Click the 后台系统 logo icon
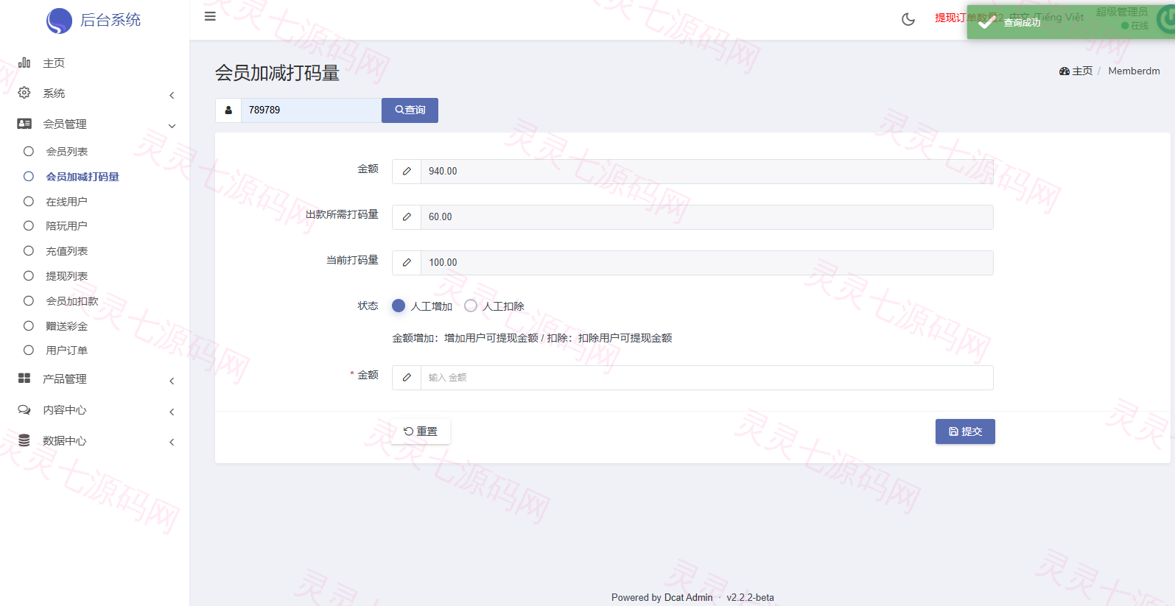The width and height of the screenshot is (1175, 606). pos(59,21)
